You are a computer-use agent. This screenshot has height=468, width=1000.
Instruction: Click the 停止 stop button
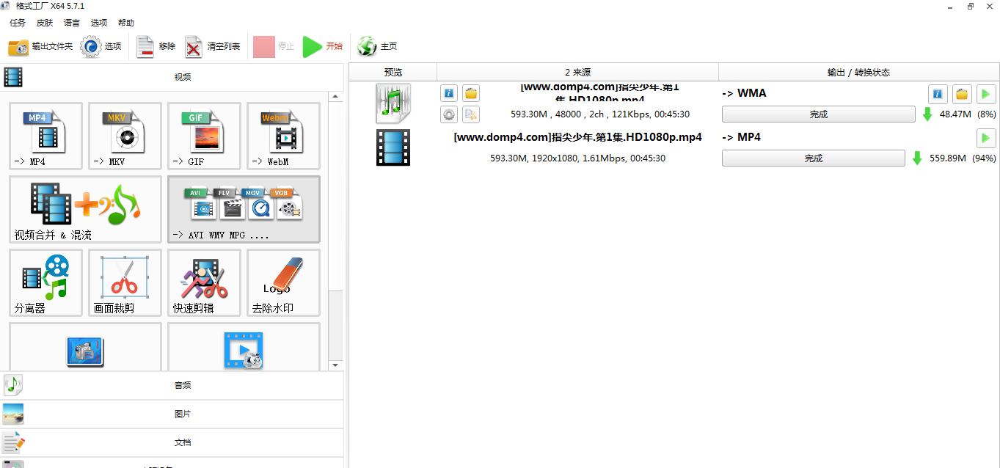274,47
